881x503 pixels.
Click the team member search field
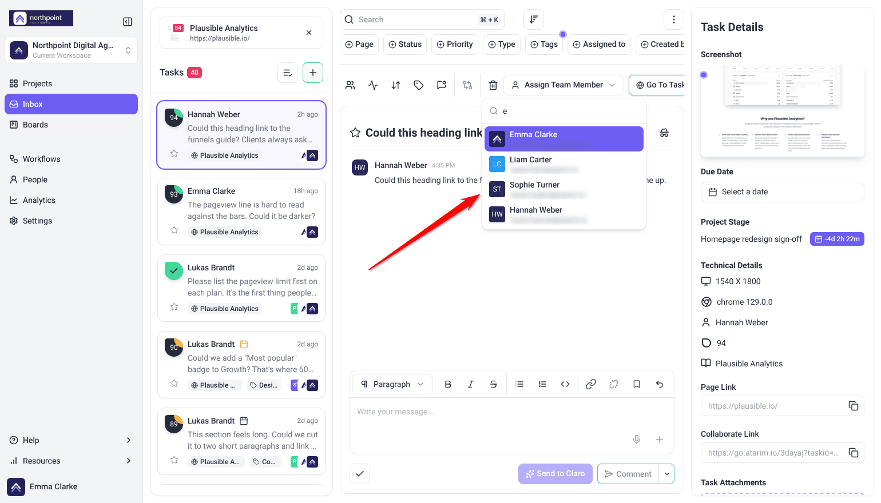pyautogui.click(x=564, y=111)
